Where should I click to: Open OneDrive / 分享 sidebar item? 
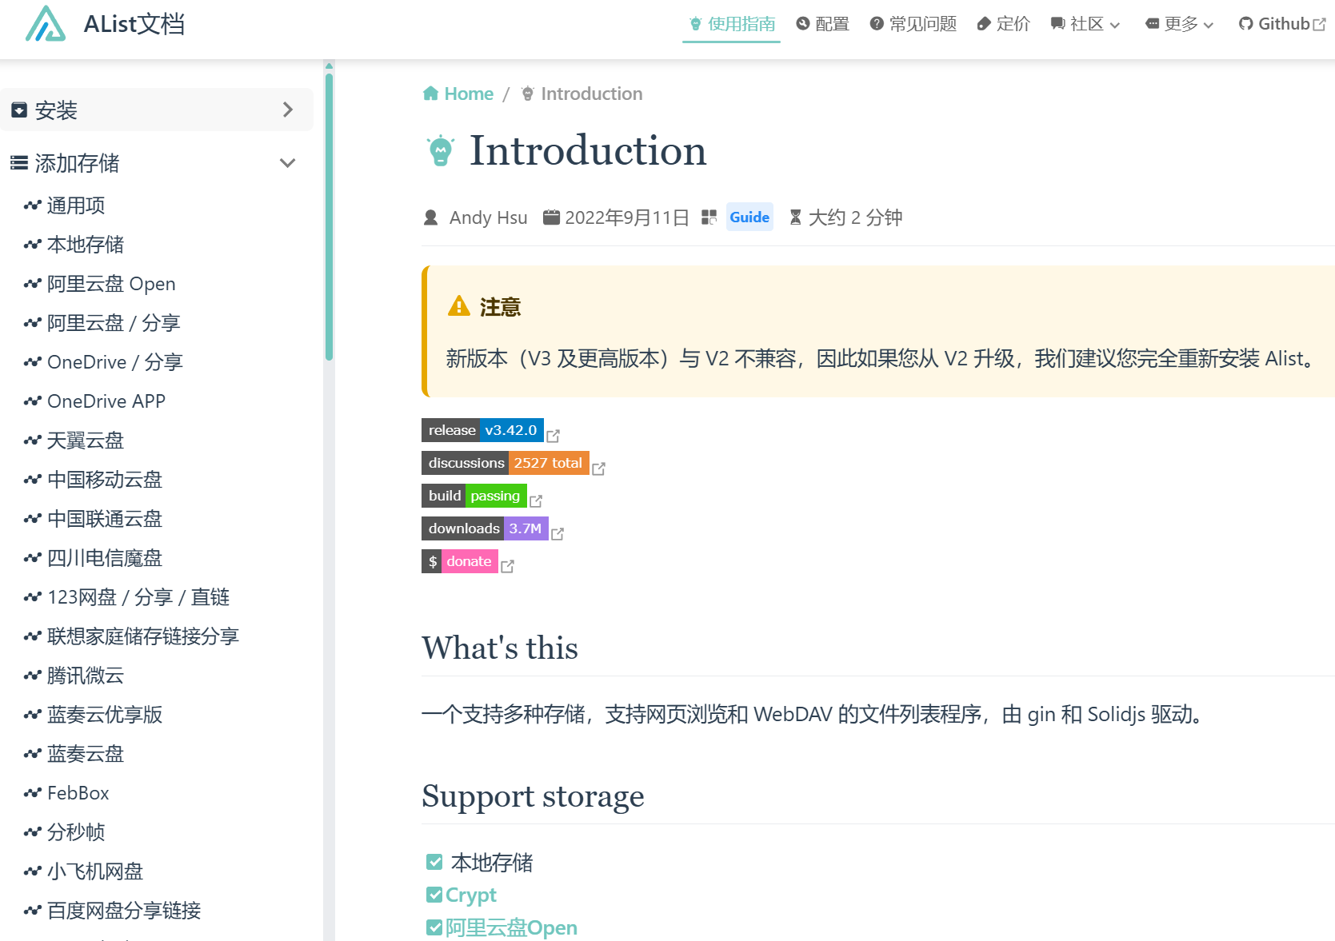tap(115, 362)
